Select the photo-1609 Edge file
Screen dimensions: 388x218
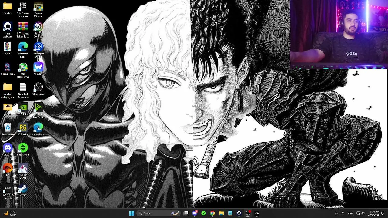38,130
